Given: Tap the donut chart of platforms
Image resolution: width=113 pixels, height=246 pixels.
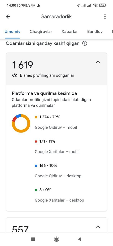Looking at the screenshot, I should (x=21, y=123).
